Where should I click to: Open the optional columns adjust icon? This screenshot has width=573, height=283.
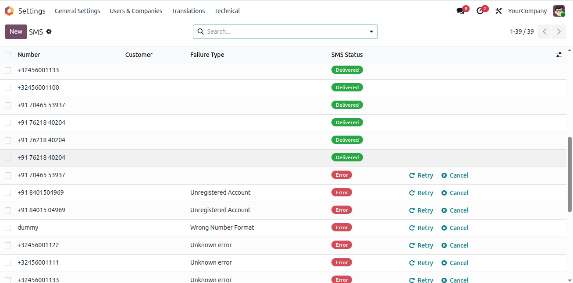click(x=559, y=55)
